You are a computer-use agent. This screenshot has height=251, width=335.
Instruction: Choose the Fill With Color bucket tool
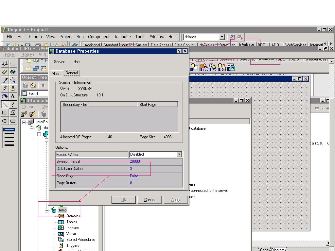pyautogui.click(x=13, y=72)
